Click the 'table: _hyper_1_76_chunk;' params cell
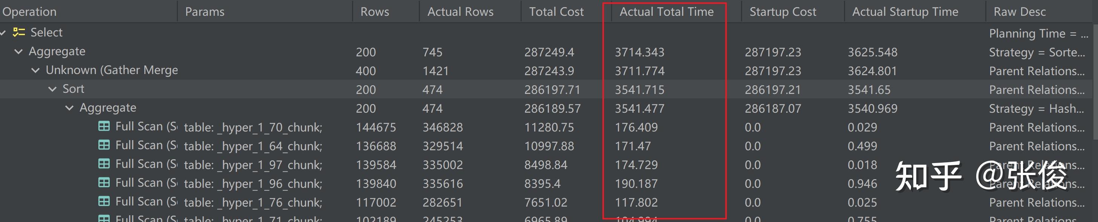This screenshot has width=1098, height=222. pos(253,202)
